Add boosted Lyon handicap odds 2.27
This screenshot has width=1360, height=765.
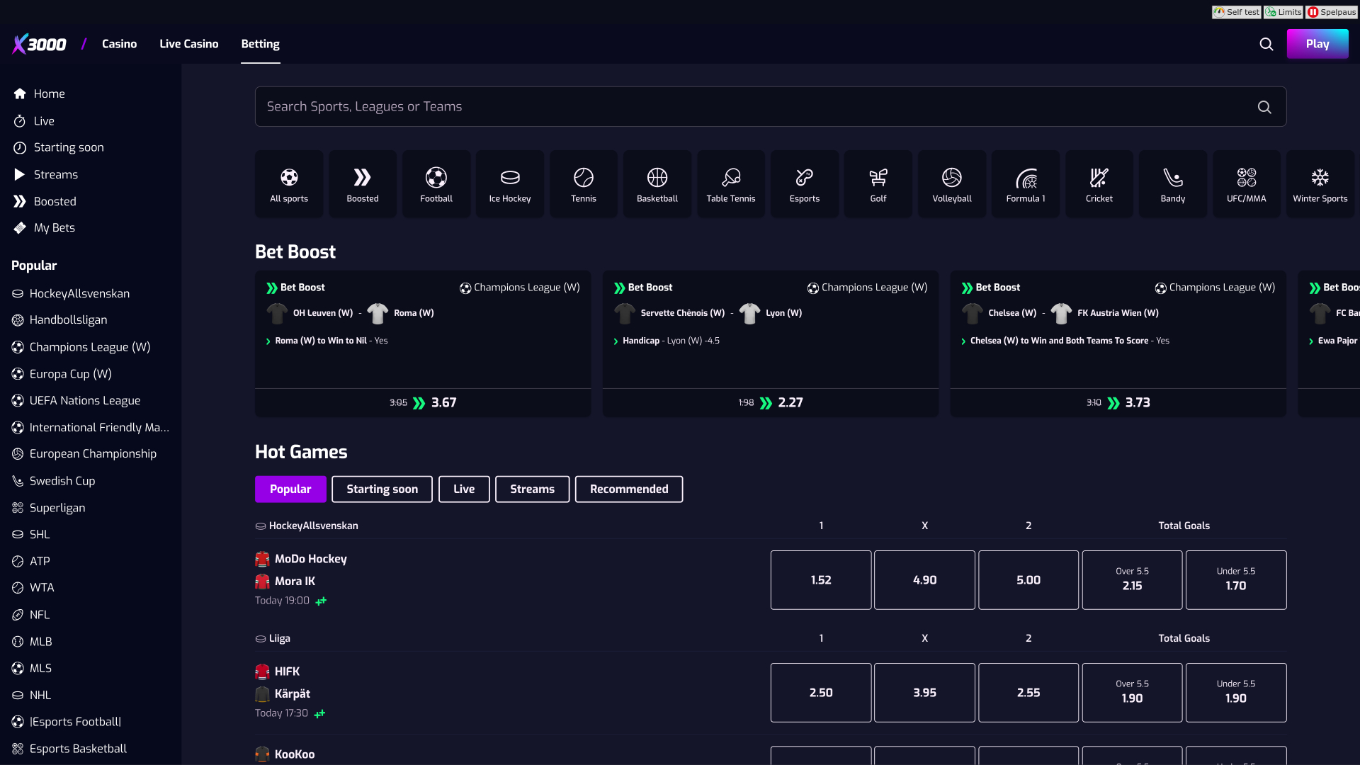[771, 402]
